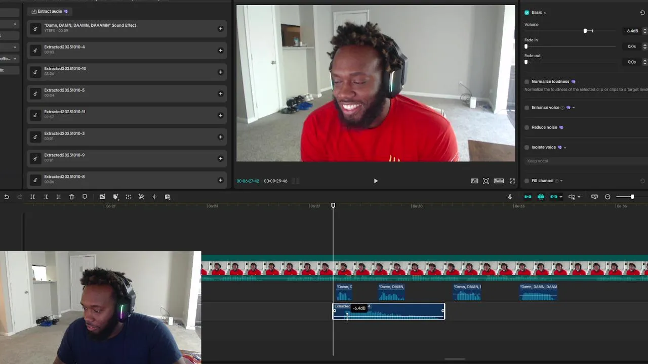Adjust the Volume stepper arrows
Viewport: 648px width, 364px height.
pyautogui.click(x=644, y=31)
